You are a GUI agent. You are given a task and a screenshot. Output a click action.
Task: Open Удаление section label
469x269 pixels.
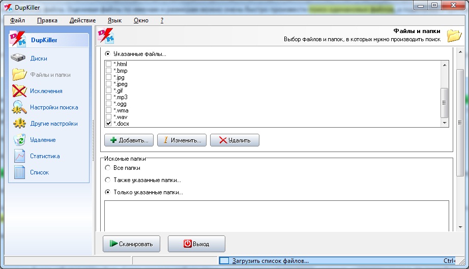(x=43, y=139)
